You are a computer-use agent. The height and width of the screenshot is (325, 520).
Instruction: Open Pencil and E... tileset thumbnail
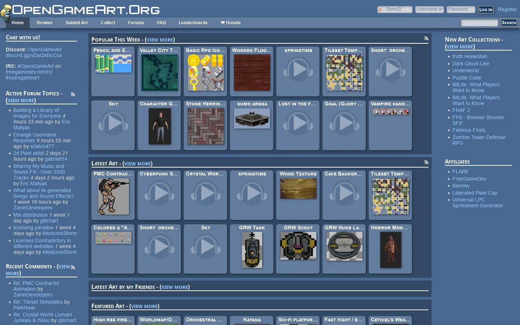[113, 64]
